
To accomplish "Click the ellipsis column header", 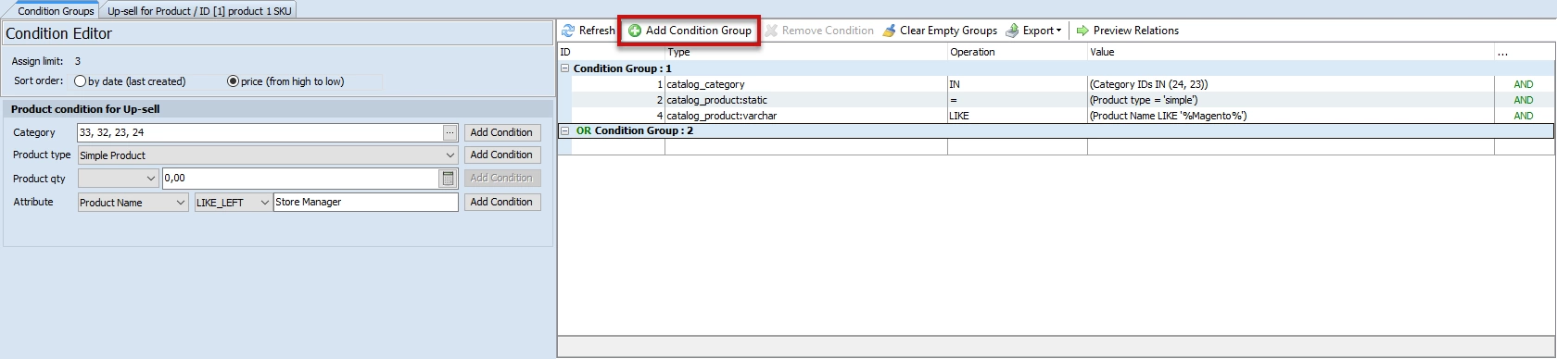I will click(x=1524, y=52).
